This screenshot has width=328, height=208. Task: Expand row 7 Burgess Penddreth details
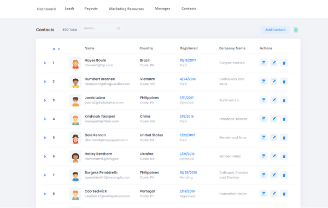coord(45,175)
